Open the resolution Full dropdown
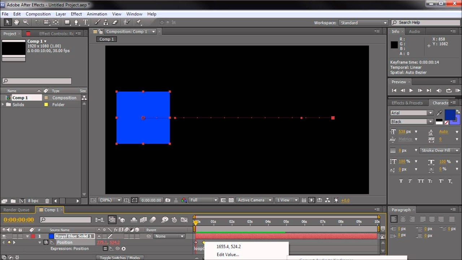 (204, 200)
